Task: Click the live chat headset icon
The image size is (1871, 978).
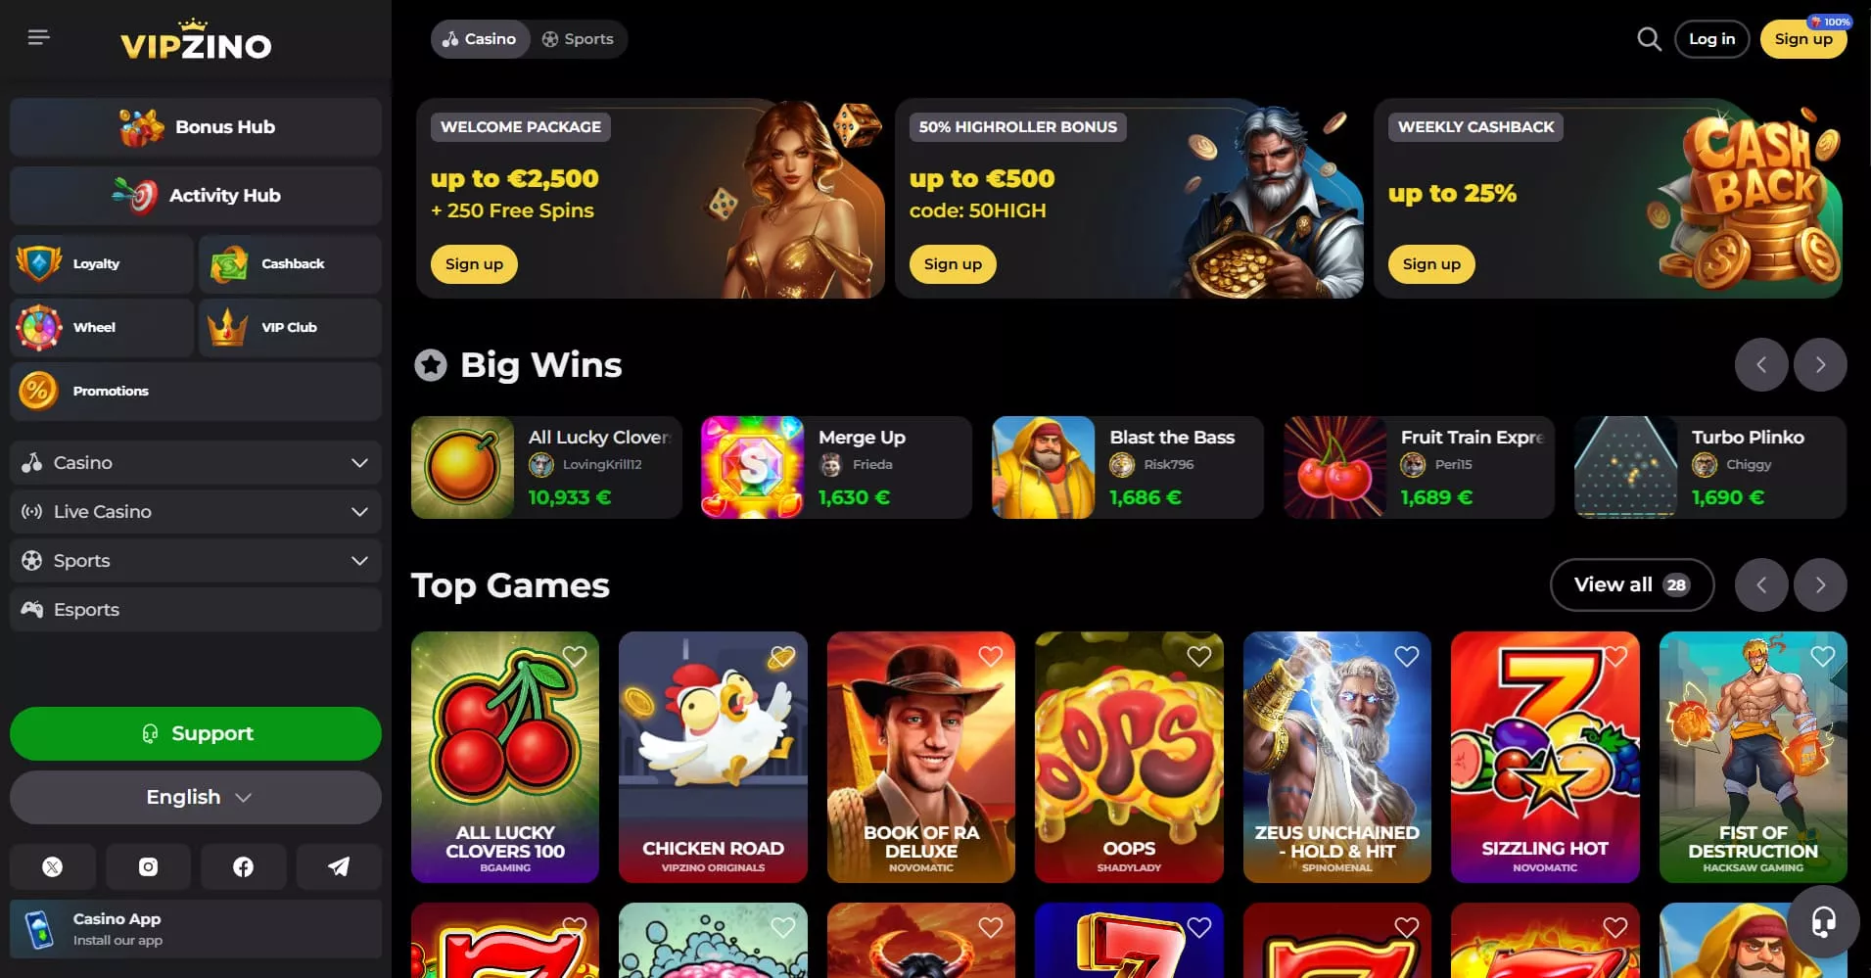Action: point(1823,921)
